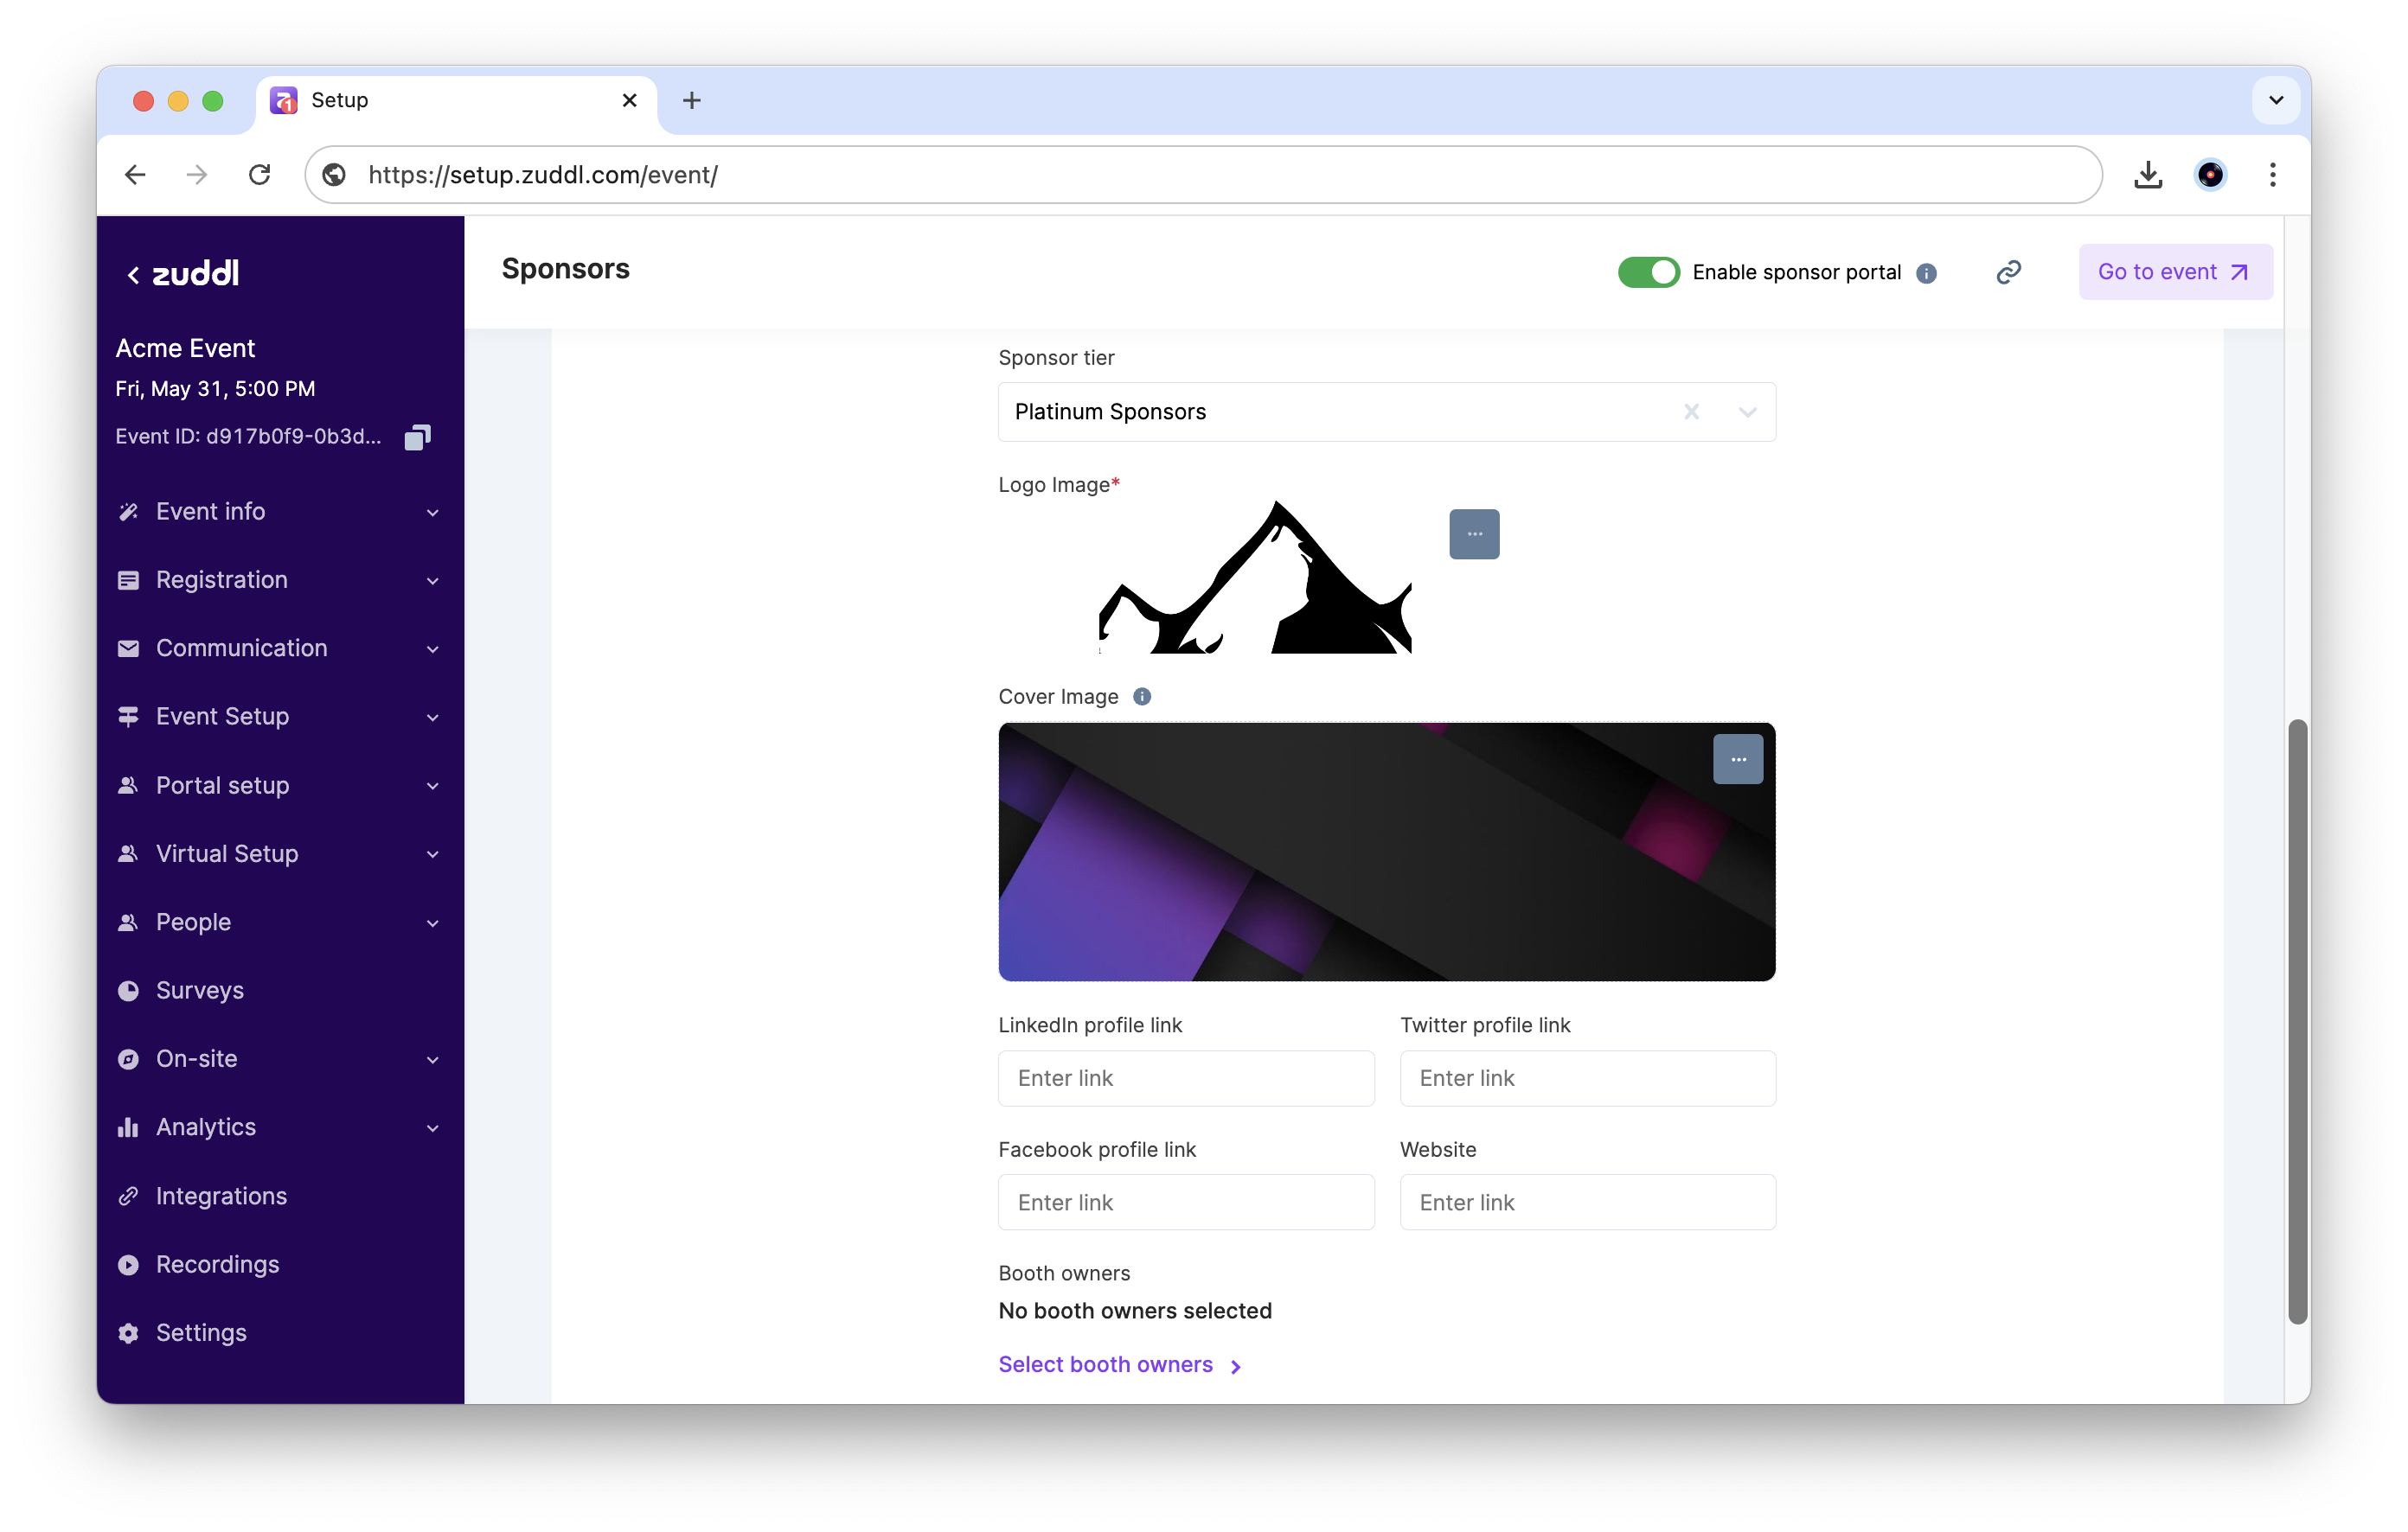Viewport: 2408px width, 1532px height.
Task: Open the Sponsor tier dropdown arrow
Action: pyautogui.click(x=1747, y=412)
